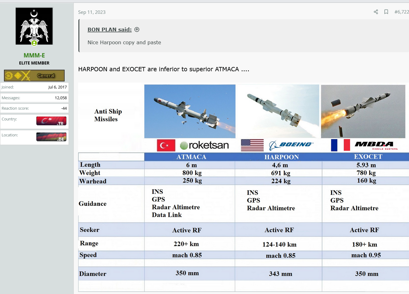Click the MBDA Missile Systems logo
This screenshot has width=409, height=294.
pos(376,145)
